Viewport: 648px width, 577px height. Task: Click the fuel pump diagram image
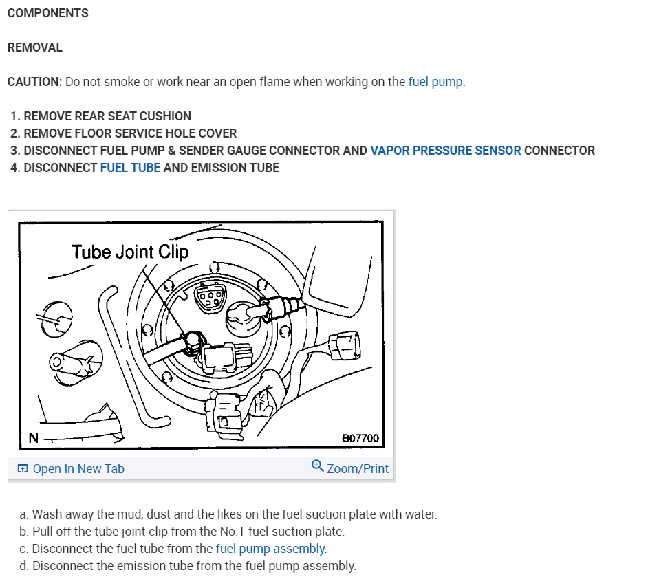click(202, 334)
